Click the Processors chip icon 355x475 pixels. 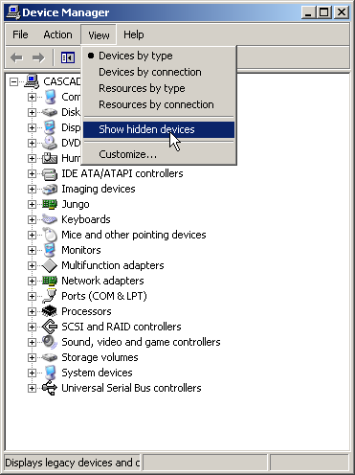click(50, 311)
